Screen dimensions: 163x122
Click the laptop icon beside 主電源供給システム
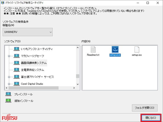(17, 70)
